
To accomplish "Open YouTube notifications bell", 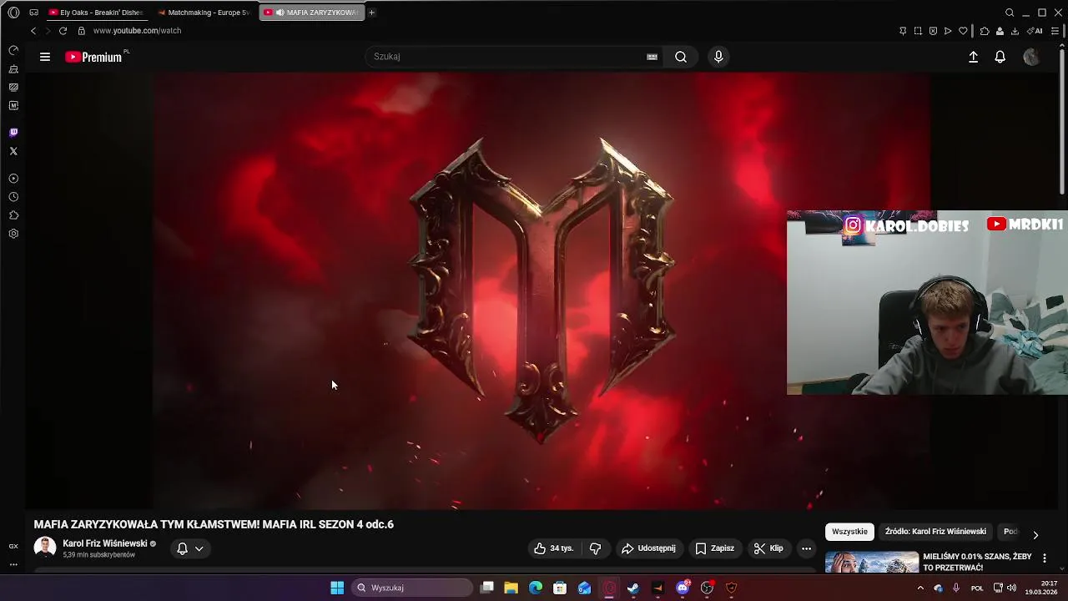I will point(1000,57).
